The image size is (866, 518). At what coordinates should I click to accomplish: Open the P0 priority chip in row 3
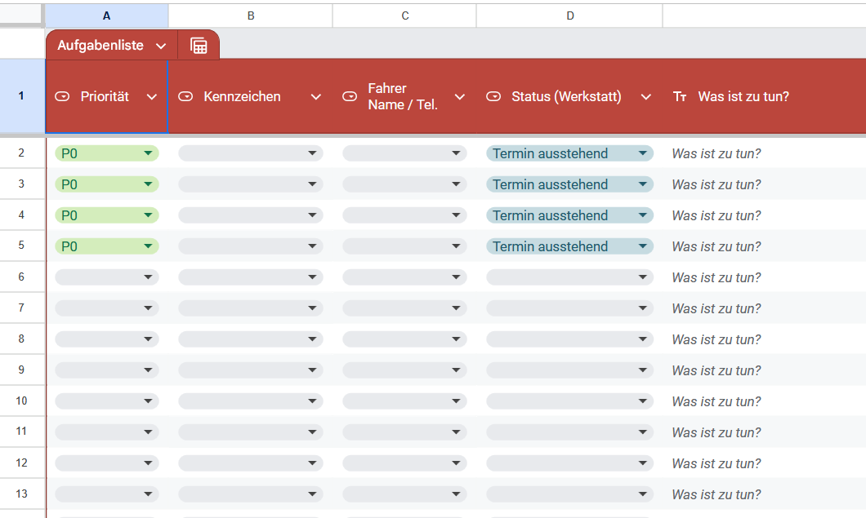[x=106, y=184]
